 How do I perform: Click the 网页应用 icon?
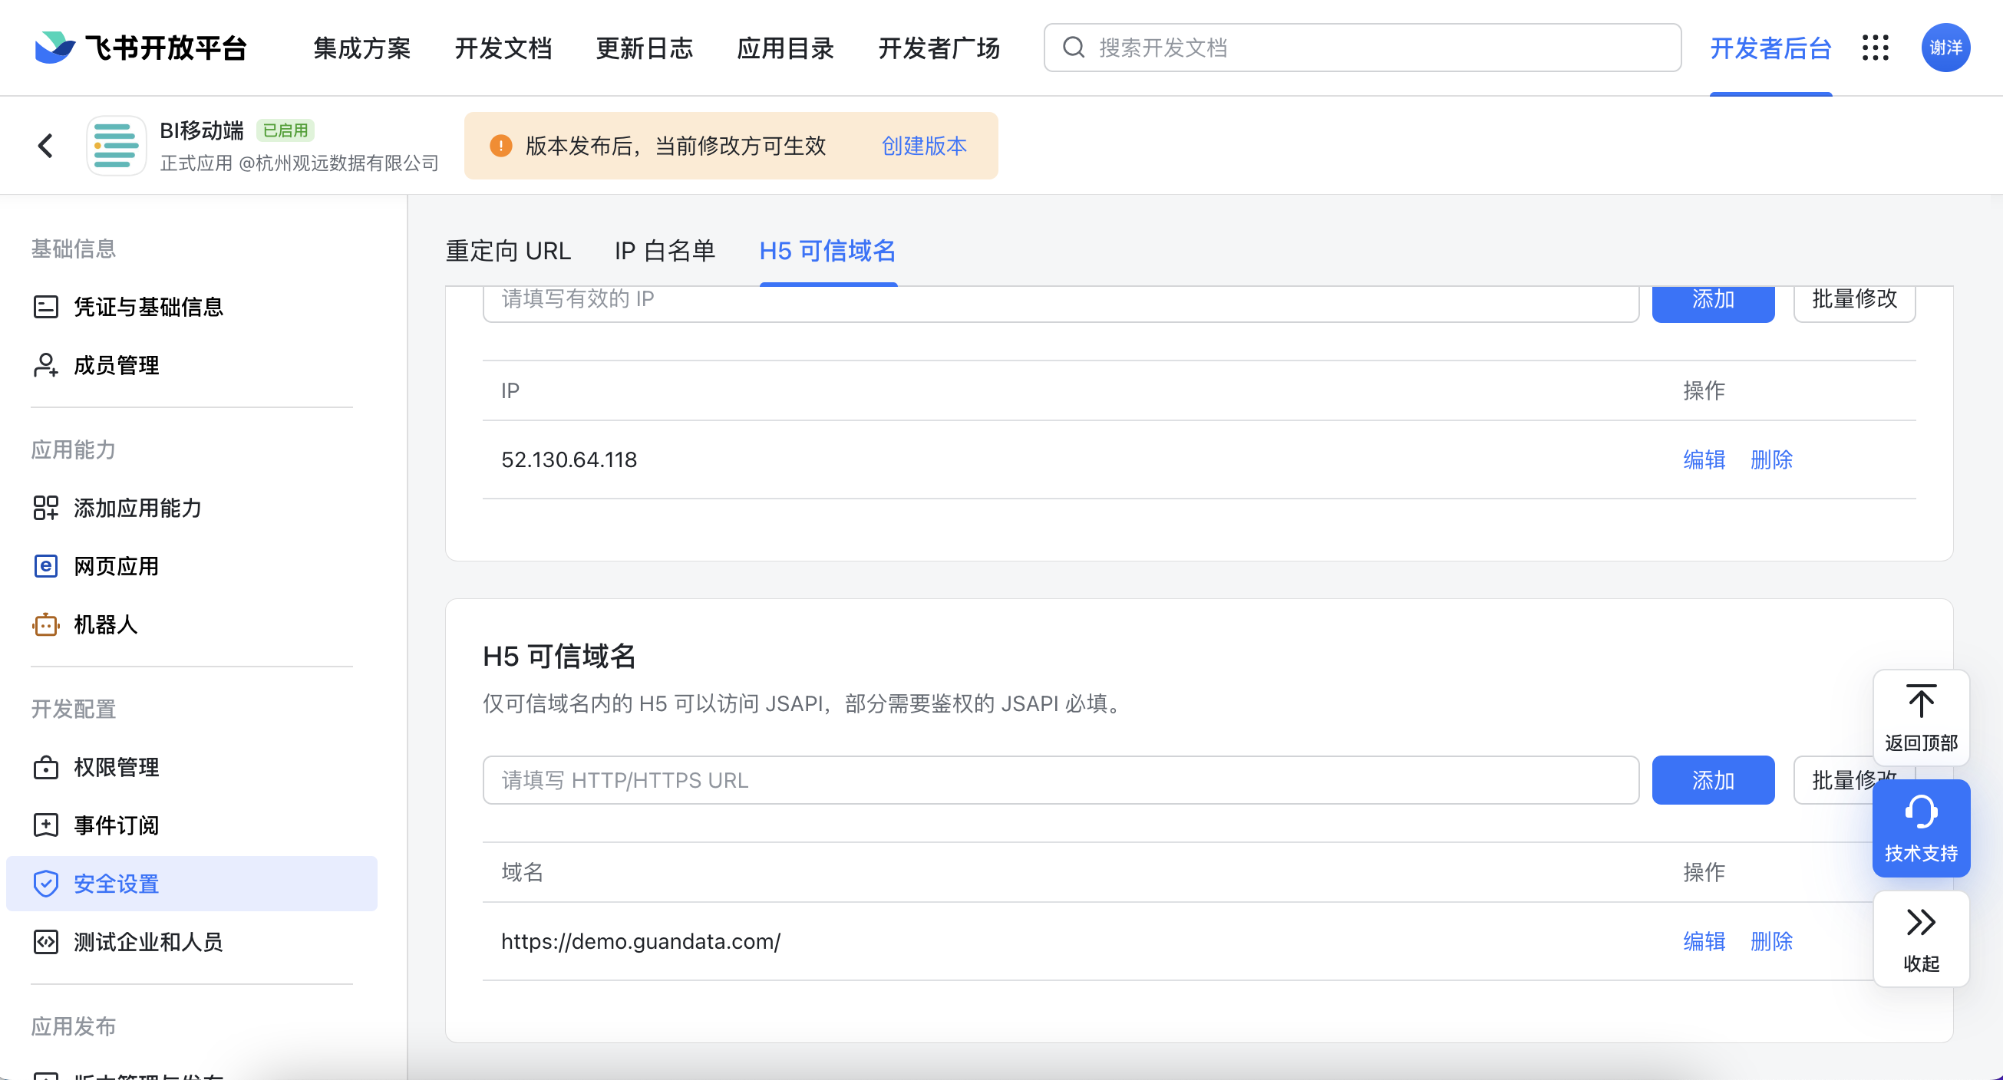coord(46,566)
